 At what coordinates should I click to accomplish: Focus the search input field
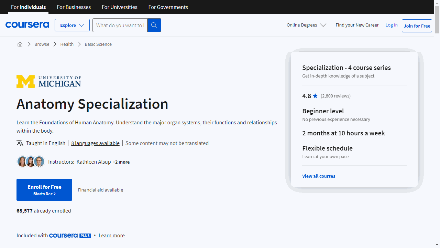click(120, 25)
